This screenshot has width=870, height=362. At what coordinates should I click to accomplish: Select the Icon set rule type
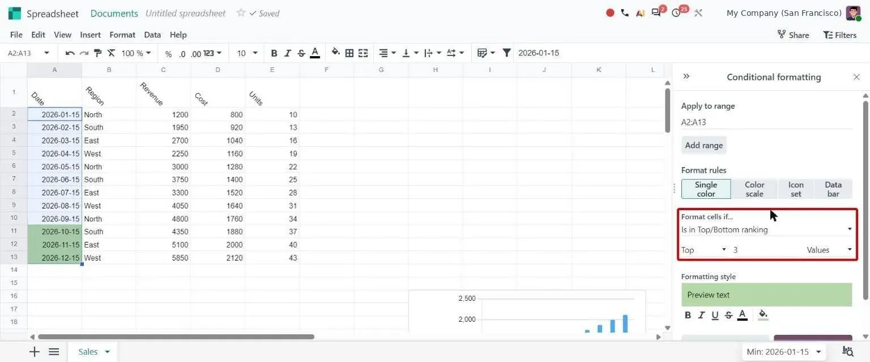pyautogui.click(x=796, y=189)
